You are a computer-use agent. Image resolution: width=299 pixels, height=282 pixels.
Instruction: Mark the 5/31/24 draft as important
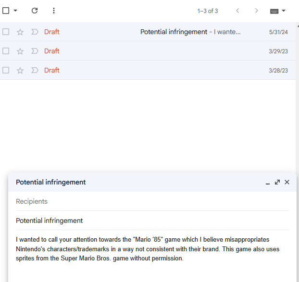35,32
